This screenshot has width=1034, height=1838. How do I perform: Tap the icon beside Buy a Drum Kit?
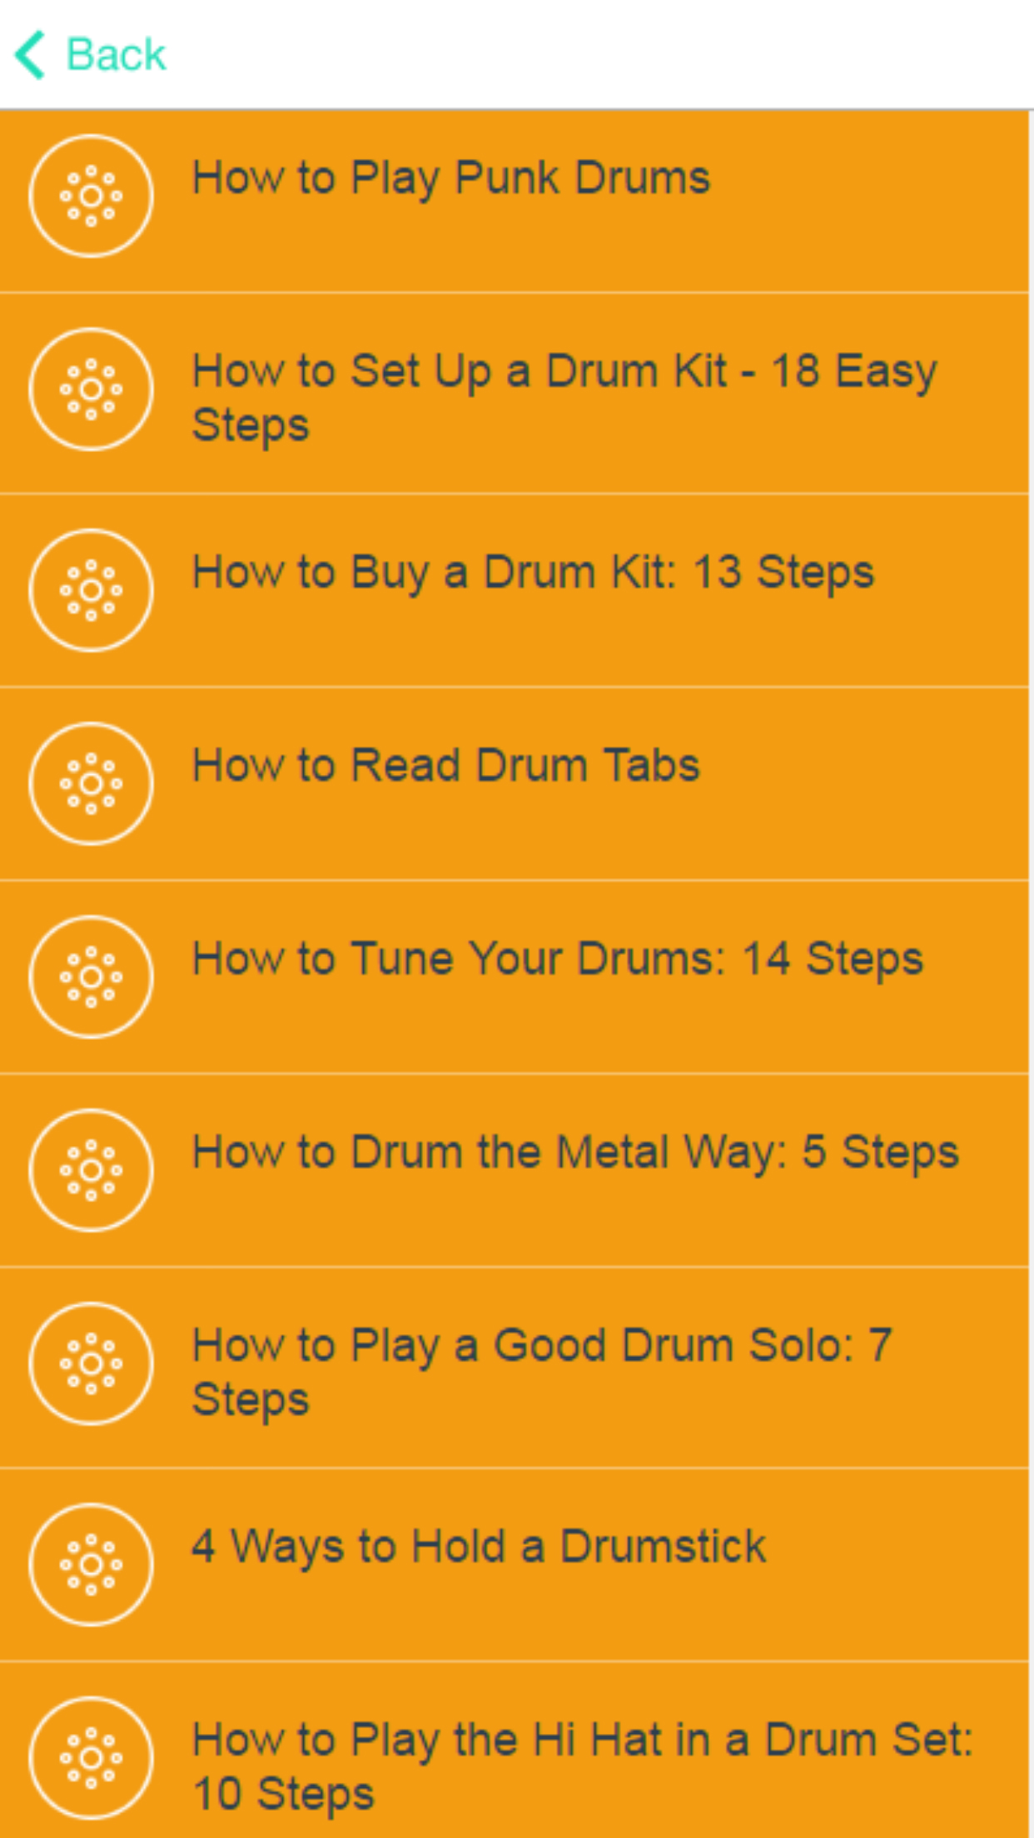coord(91,590)
